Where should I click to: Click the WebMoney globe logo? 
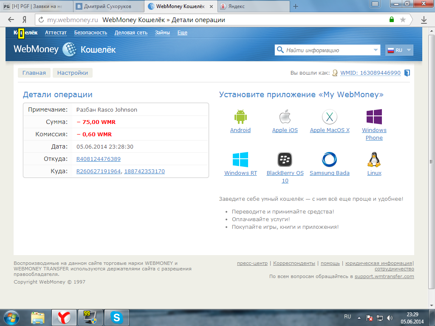[x=69, y=49]
